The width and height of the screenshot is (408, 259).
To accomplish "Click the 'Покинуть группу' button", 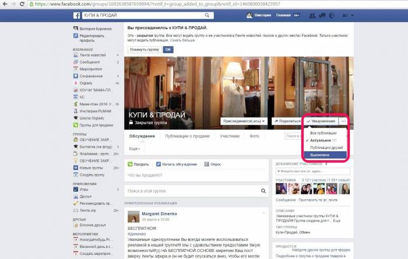I will coord(143,50).
